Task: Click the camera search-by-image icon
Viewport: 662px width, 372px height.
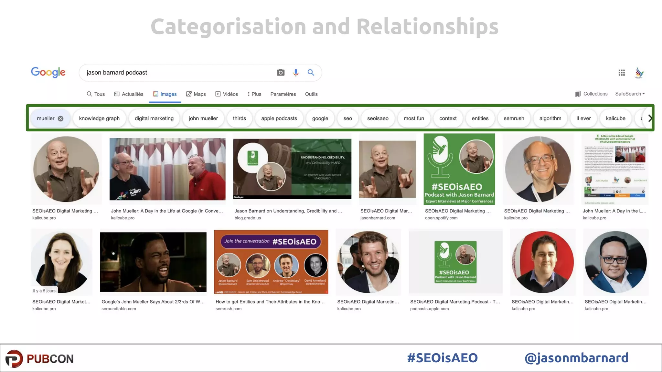Action: click(281, 73)
